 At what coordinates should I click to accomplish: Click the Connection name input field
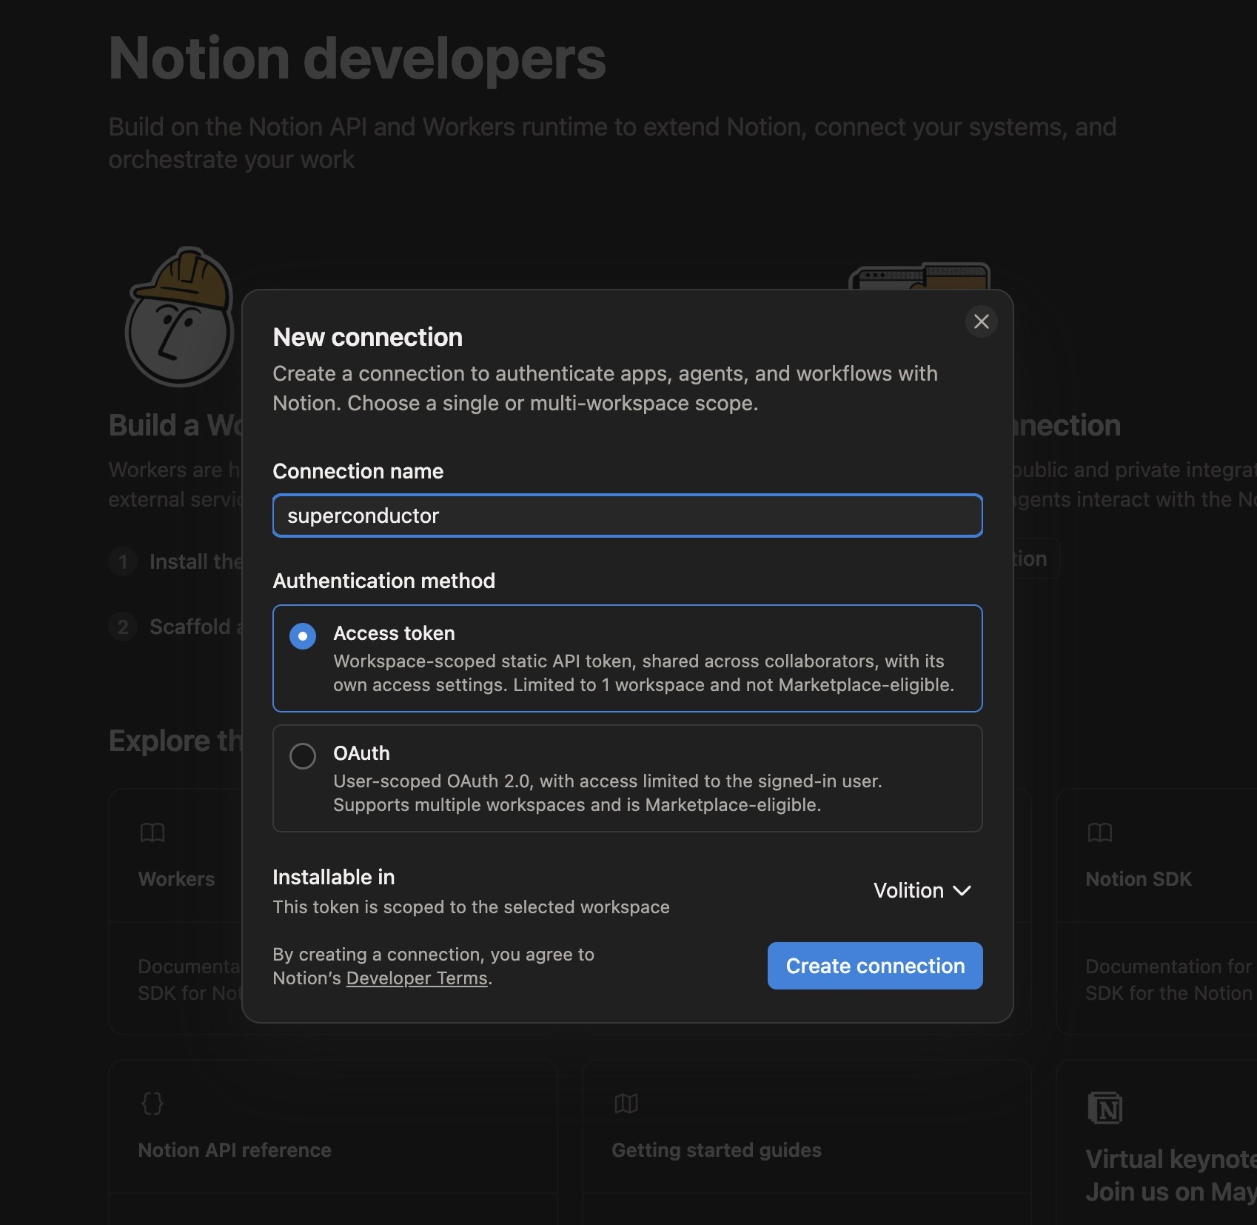point(627,515)
